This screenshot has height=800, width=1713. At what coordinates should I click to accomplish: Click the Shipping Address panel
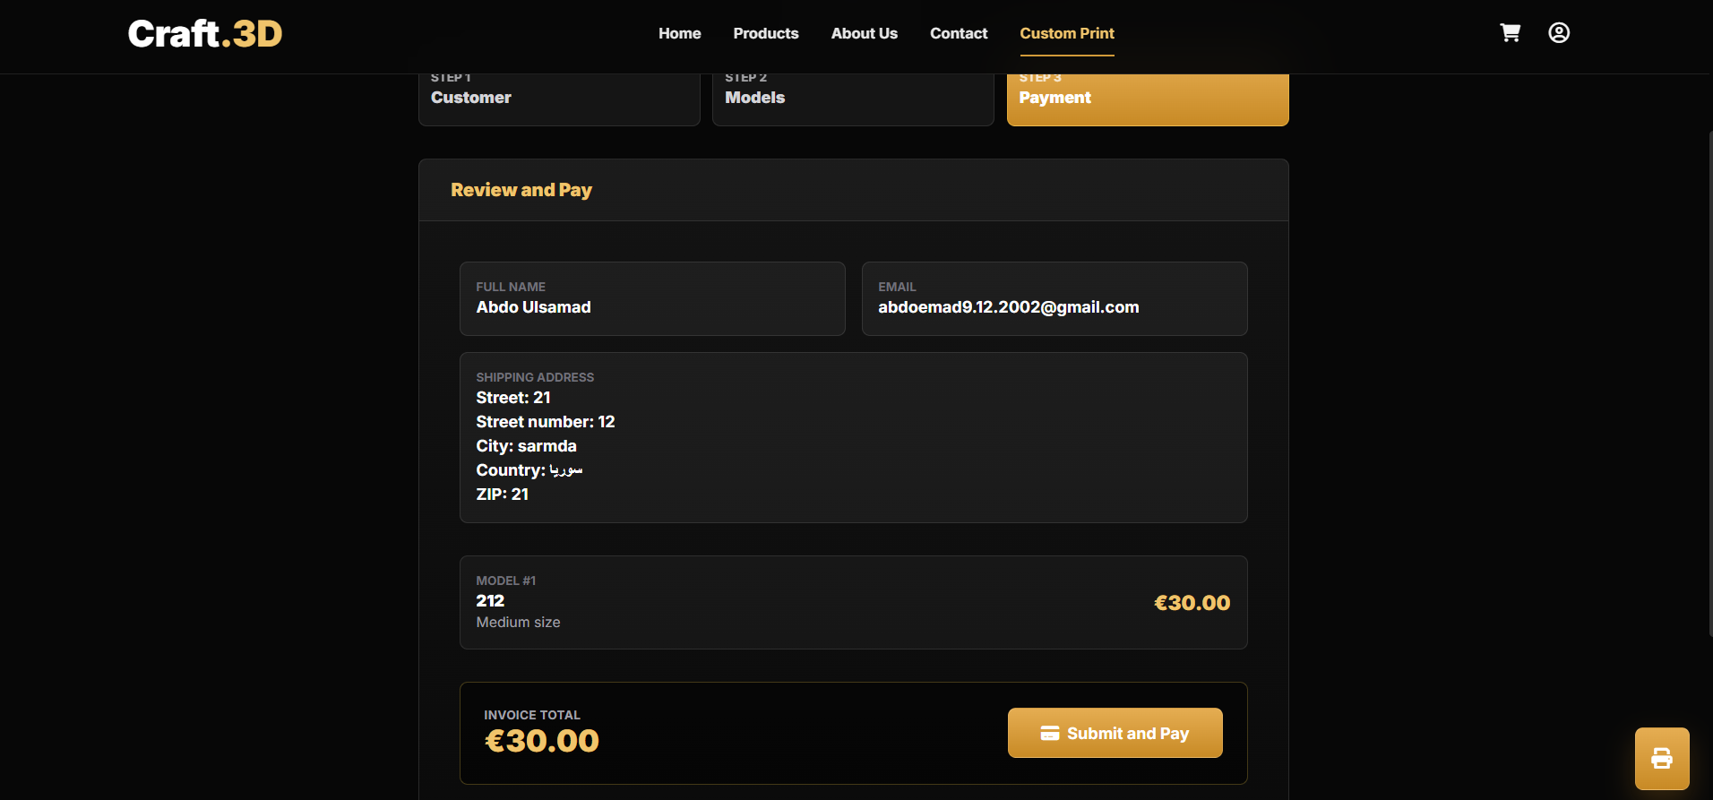pos(854,437)
